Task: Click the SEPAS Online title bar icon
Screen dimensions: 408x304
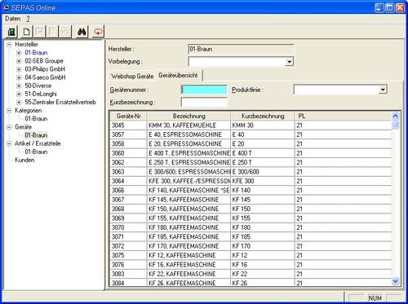Action: point(7,7)
